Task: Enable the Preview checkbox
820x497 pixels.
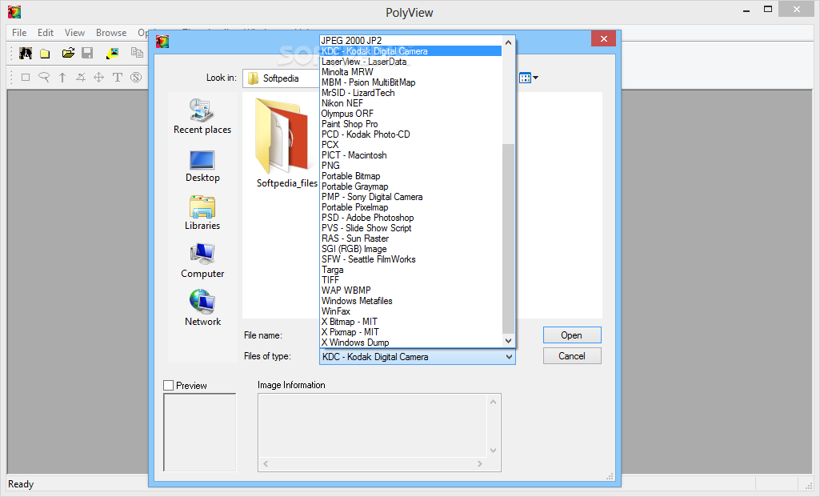Action: coord(168,386)
